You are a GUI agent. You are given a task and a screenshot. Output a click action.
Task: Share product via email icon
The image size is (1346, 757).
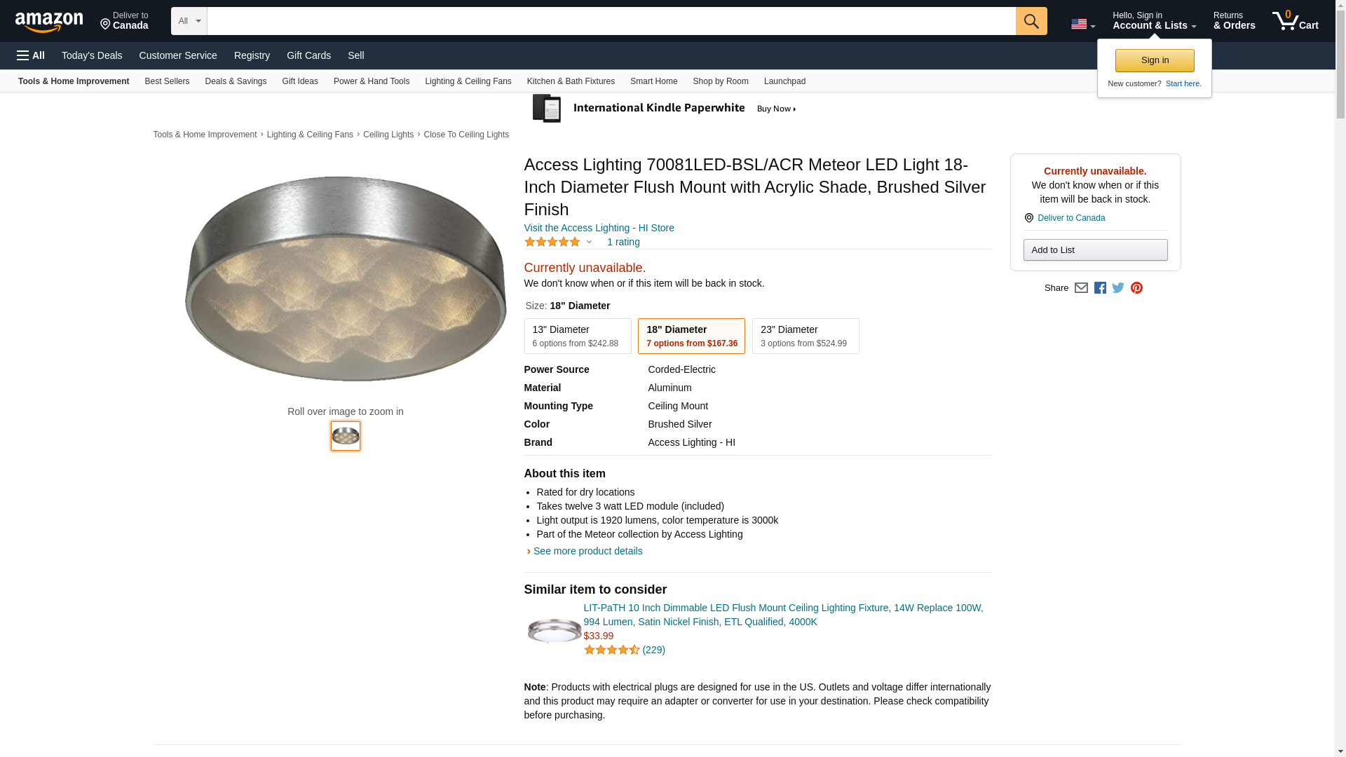click(1081, 288)
